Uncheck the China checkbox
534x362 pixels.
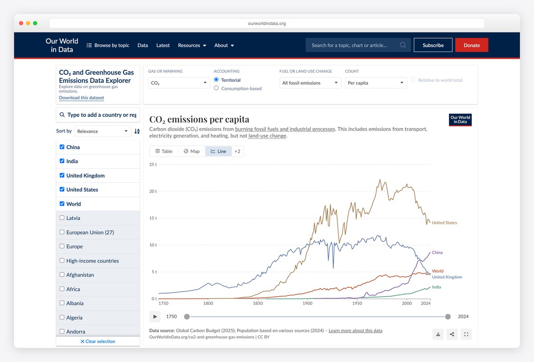pos(62,147)
